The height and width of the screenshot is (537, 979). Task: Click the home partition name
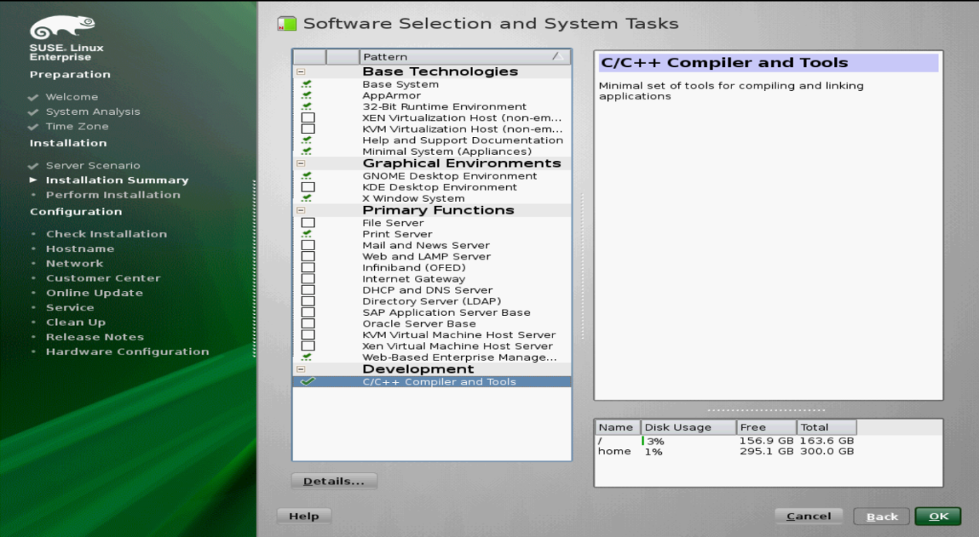[x=614, y=451]
